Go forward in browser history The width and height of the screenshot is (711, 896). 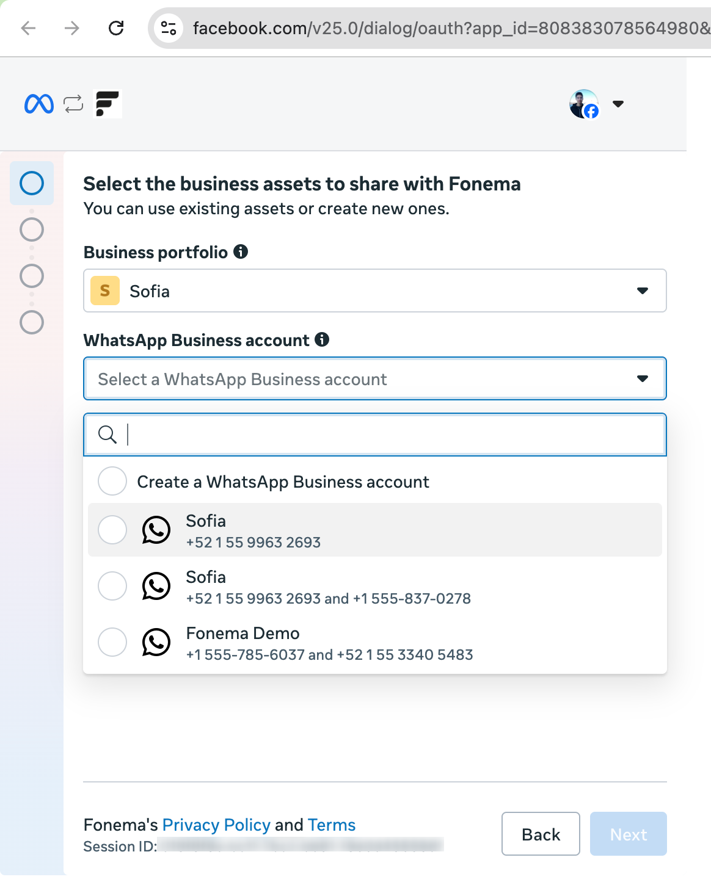click(x=72, y=28)
